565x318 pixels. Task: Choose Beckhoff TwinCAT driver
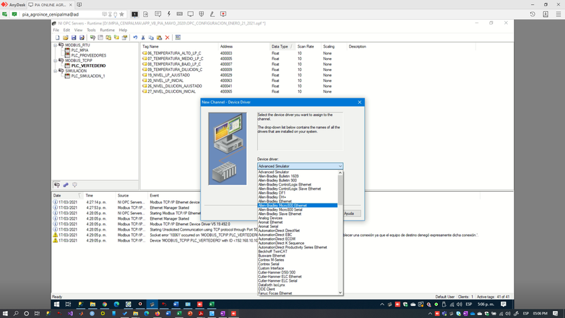[x=273, y=252]
